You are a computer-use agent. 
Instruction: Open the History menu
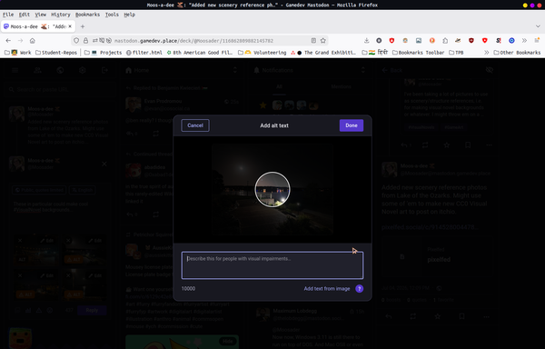point(61,15)
